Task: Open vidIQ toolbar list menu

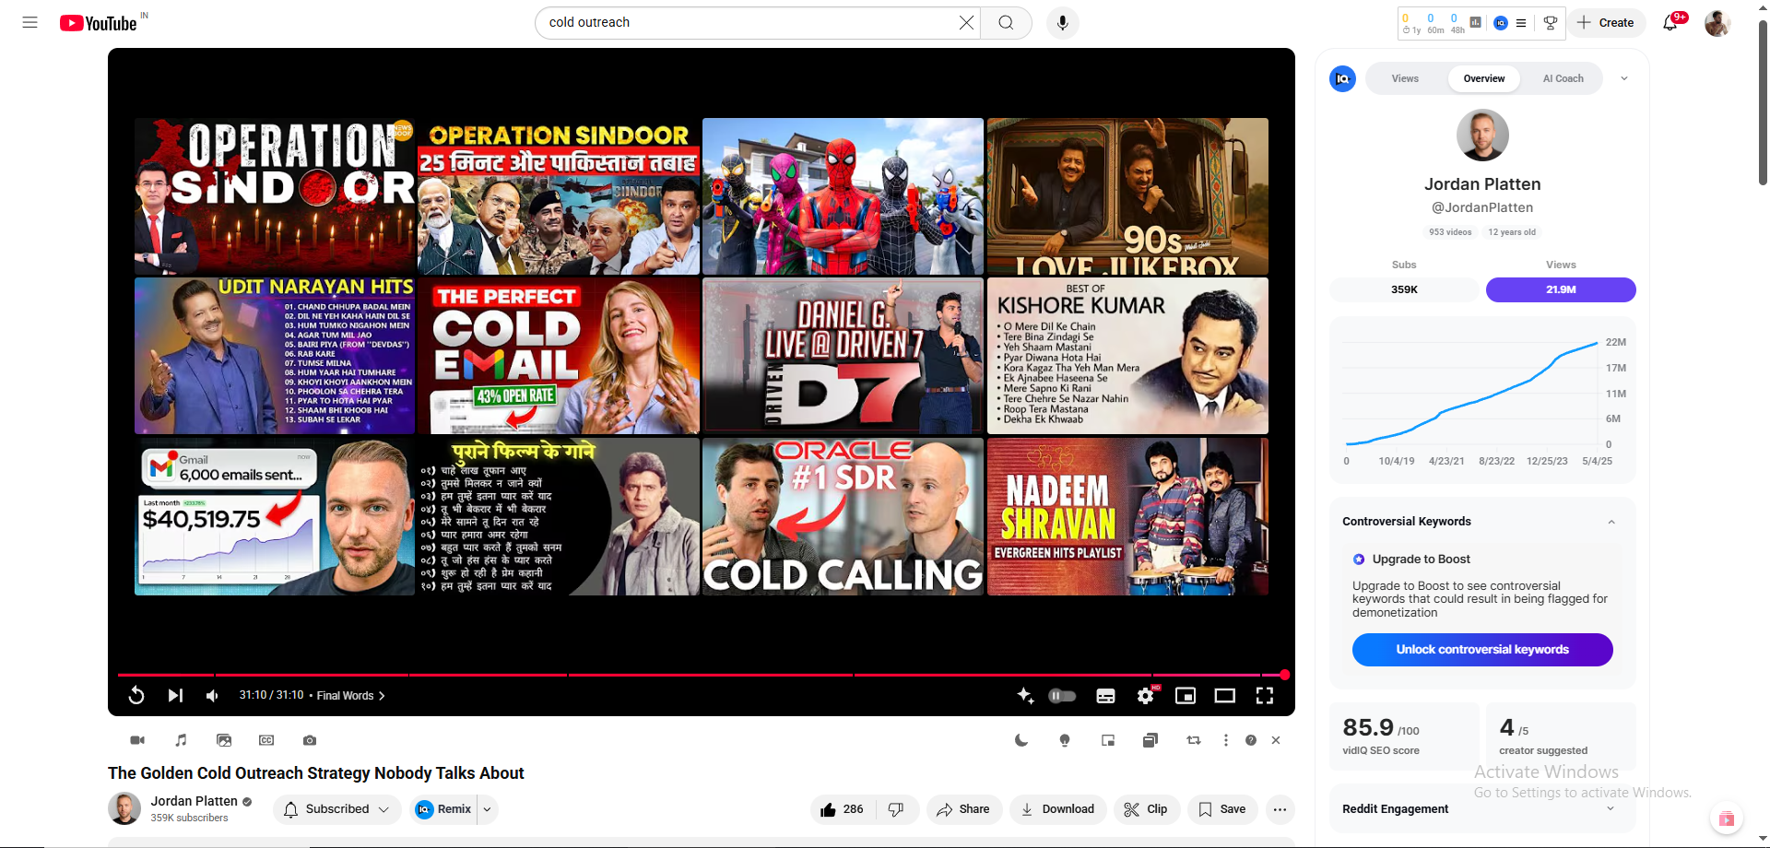Action: point(1521,23)
